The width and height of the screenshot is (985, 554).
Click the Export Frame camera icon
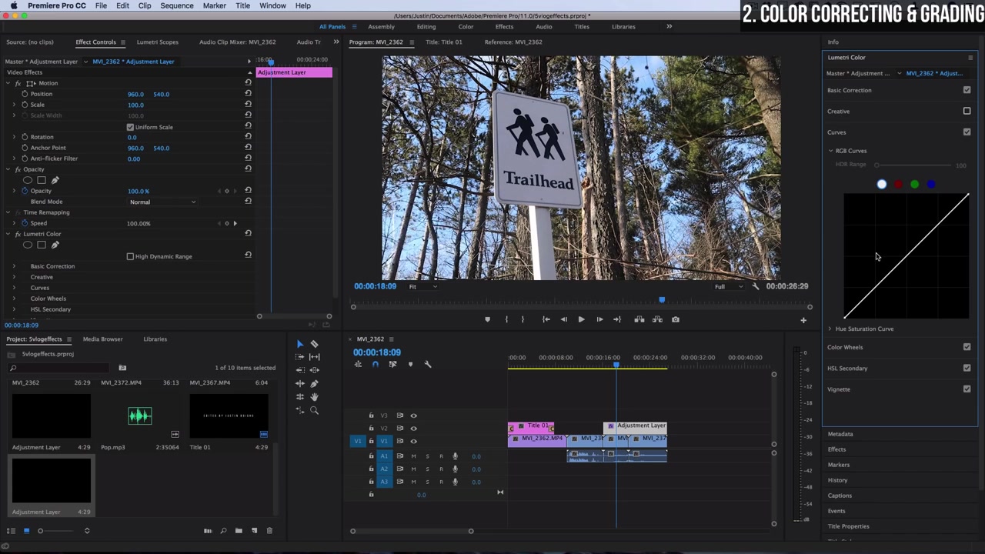[675, 319]
